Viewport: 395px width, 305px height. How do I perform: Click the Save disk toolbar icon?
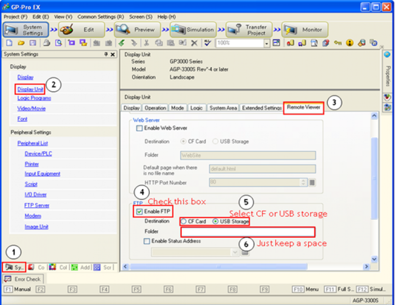33,43
